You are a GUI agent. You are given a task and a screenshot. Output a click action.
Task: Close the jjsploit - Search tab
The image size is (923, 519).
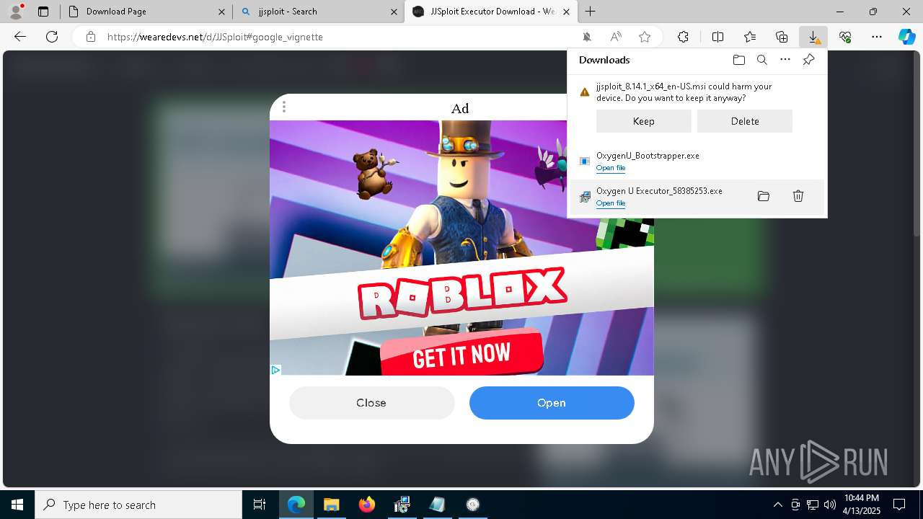click(x=394, y=12)
